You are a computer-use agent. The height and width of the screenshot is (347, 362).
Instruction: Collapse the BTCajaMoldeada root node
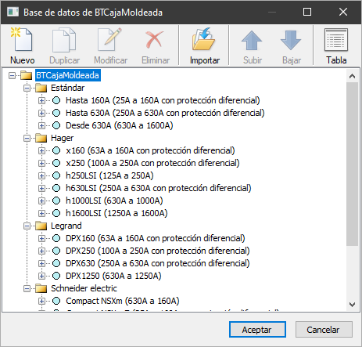[12, 76]
